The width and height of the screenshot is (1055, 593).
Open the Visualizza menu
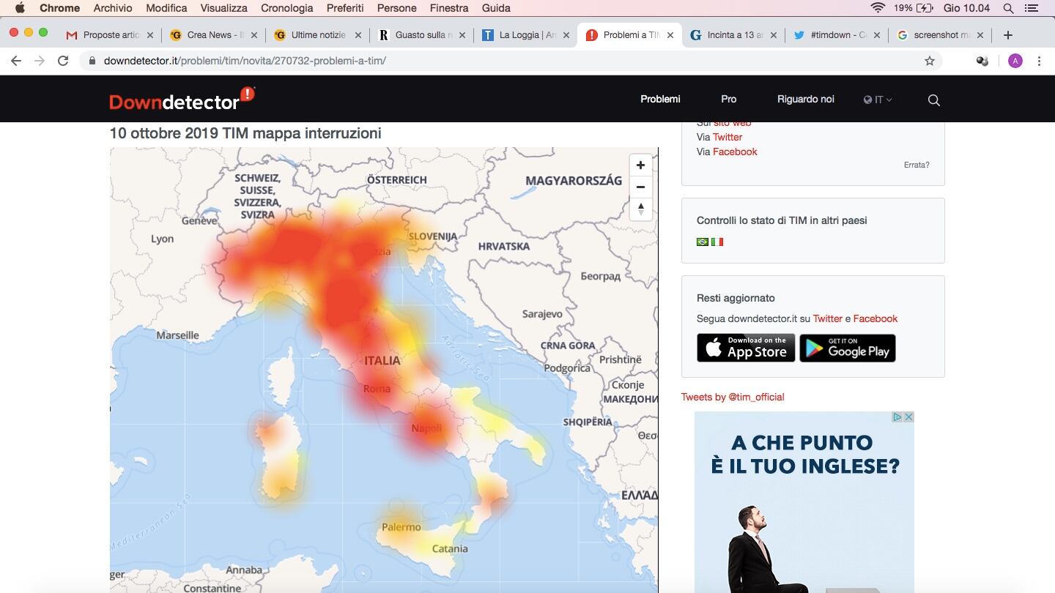pyautogui.click(x=224, y=8)
